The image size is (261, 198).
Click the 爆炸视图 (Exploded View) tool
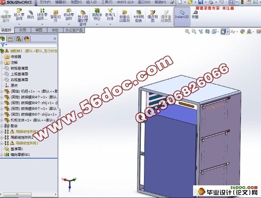click(153, 16)
